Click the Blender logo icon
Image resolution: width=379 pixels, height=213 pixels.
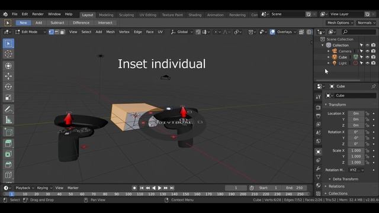(5, 14)
